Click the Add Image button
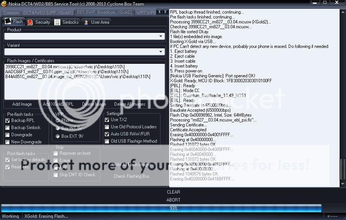 [22, 104]
